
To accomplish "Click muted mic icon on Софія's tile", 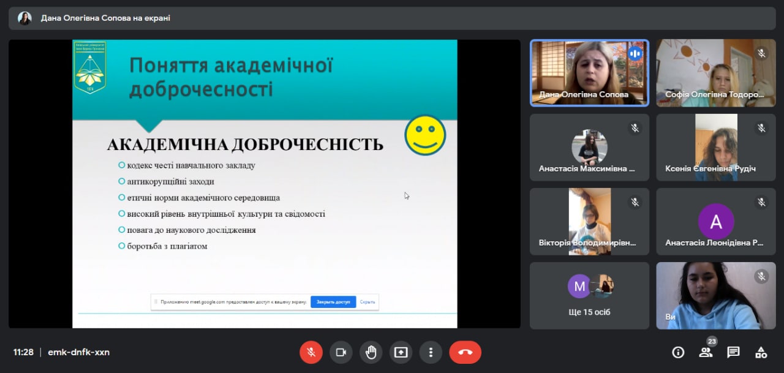I will 761,53.
